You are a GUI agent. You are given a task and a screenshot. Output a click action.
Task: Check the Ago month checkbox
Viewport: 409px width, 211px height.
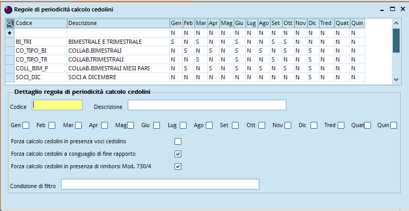[x=209, y=126]
